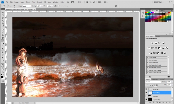Click the Levels adjustment icon
The image size is (174, 104).
tap(156, 43)
